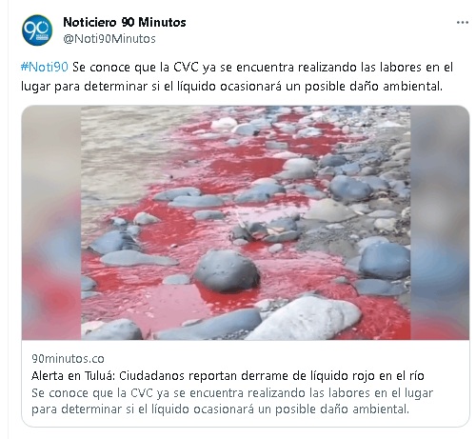476x439 pixels.
Task: Click the large dark rock in red water
Action: tap(227, 270)
